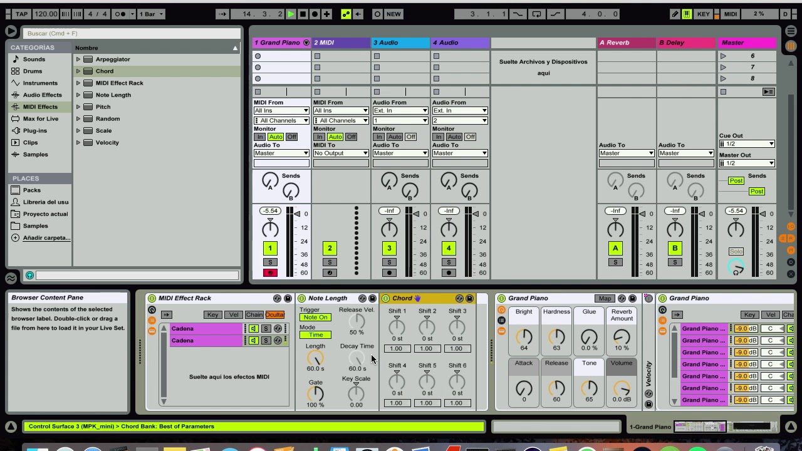802x451 pixels.
Task: Click the Master Solo cue button
Action: pos(736,252)
